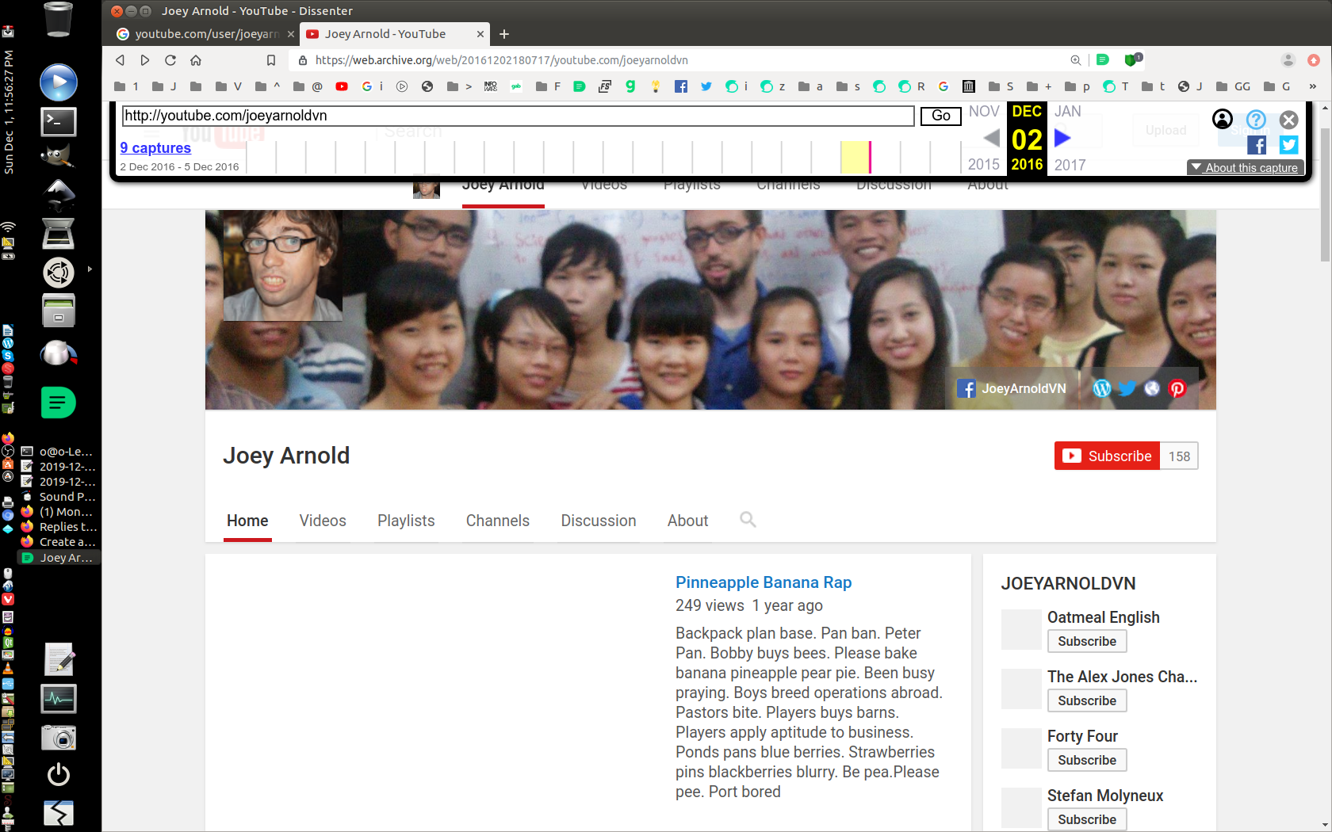The image size is (1332, 832).
Task: Click Wayback Machine URL input field
Action: pyautogui.click(x=518, y=116)
